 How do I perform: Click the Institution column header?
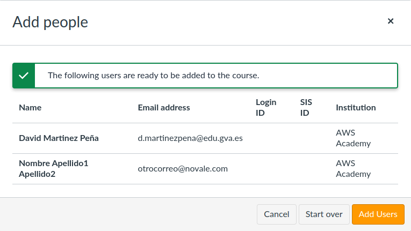click(x=356, y=108)
